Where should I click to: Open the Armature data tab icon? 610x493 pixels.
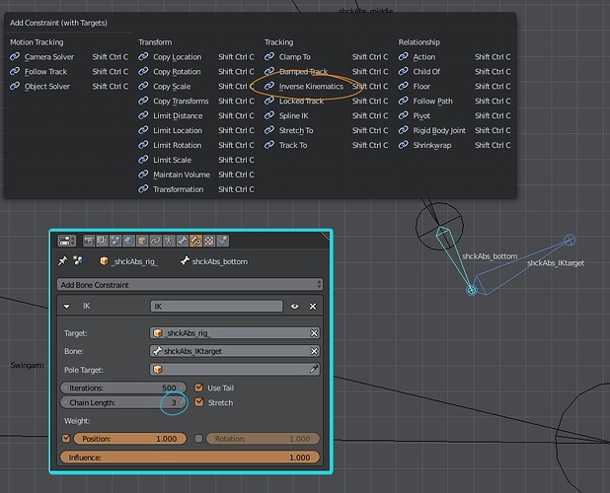(x=169, y=241)
